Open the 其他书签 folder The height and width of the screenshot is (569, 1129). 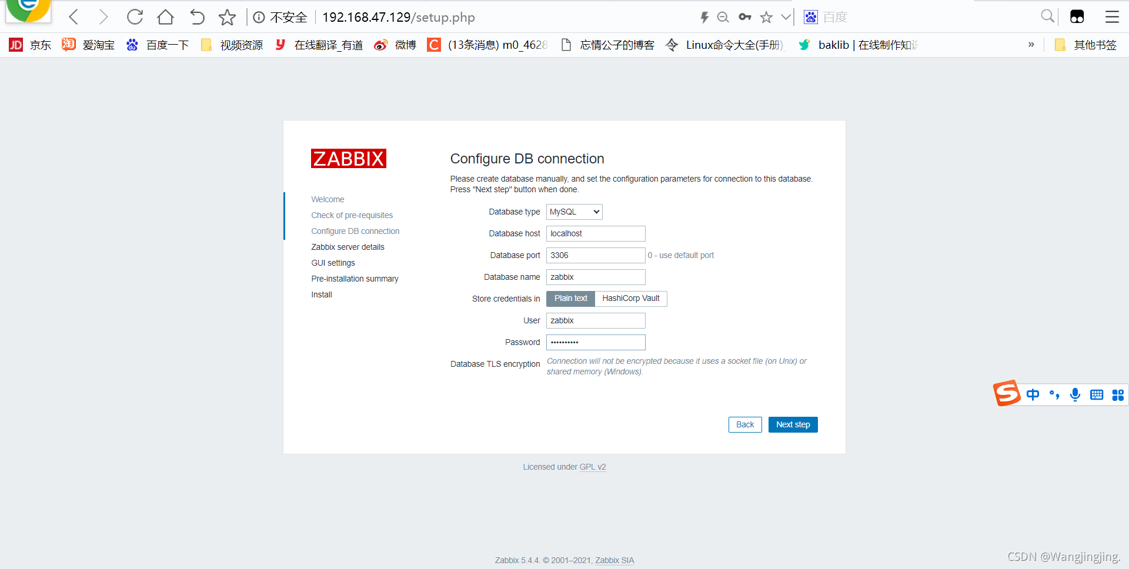[1085, 45]
